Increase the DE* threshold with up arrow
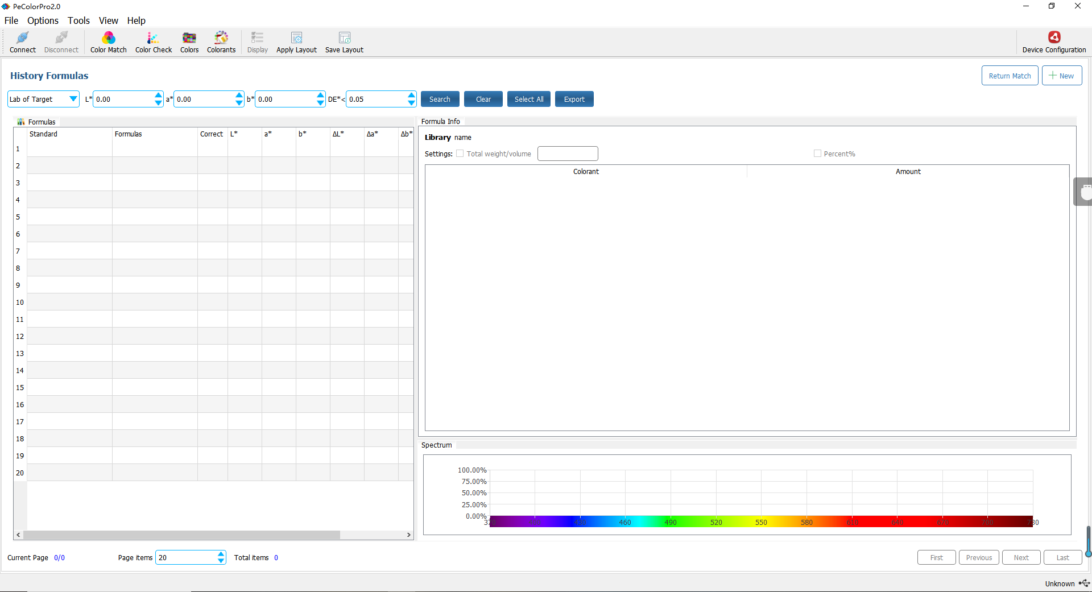Image resolution: width=1092 pixels, height=592 pixels. tap(412, 96)
